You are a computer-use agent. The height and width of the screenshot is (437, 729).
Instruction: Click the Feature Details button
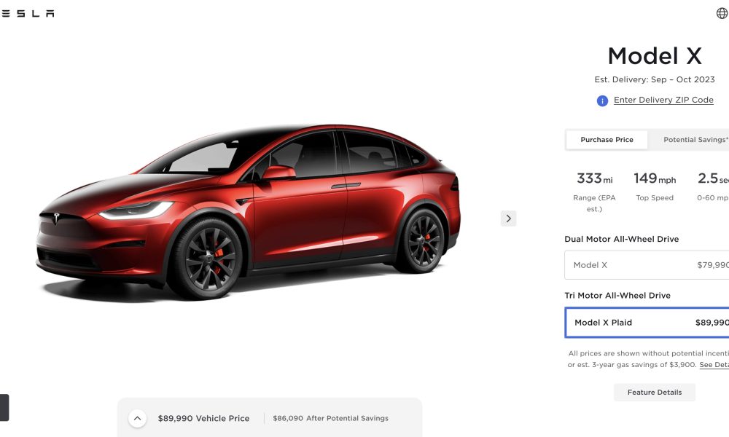655,393
